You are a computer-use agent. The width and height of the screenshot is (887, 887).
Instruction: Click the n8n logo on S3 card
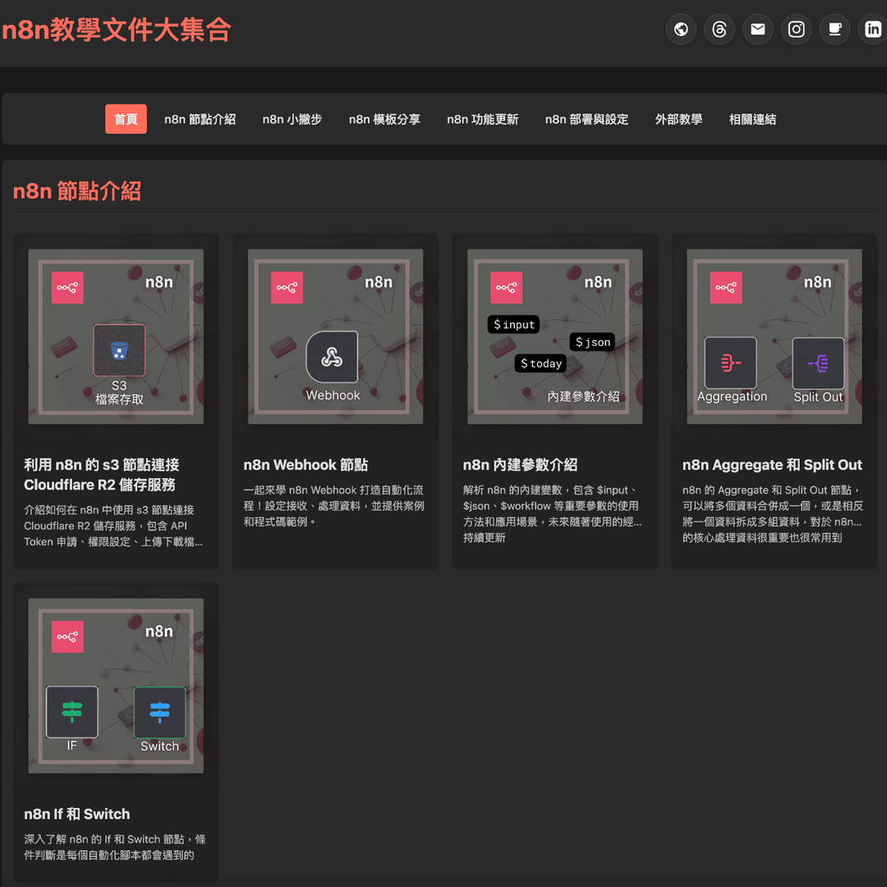pos(67,287)
